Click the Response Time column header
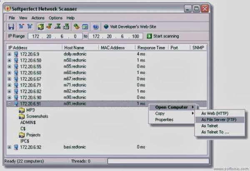 click(x=152, y=47)
